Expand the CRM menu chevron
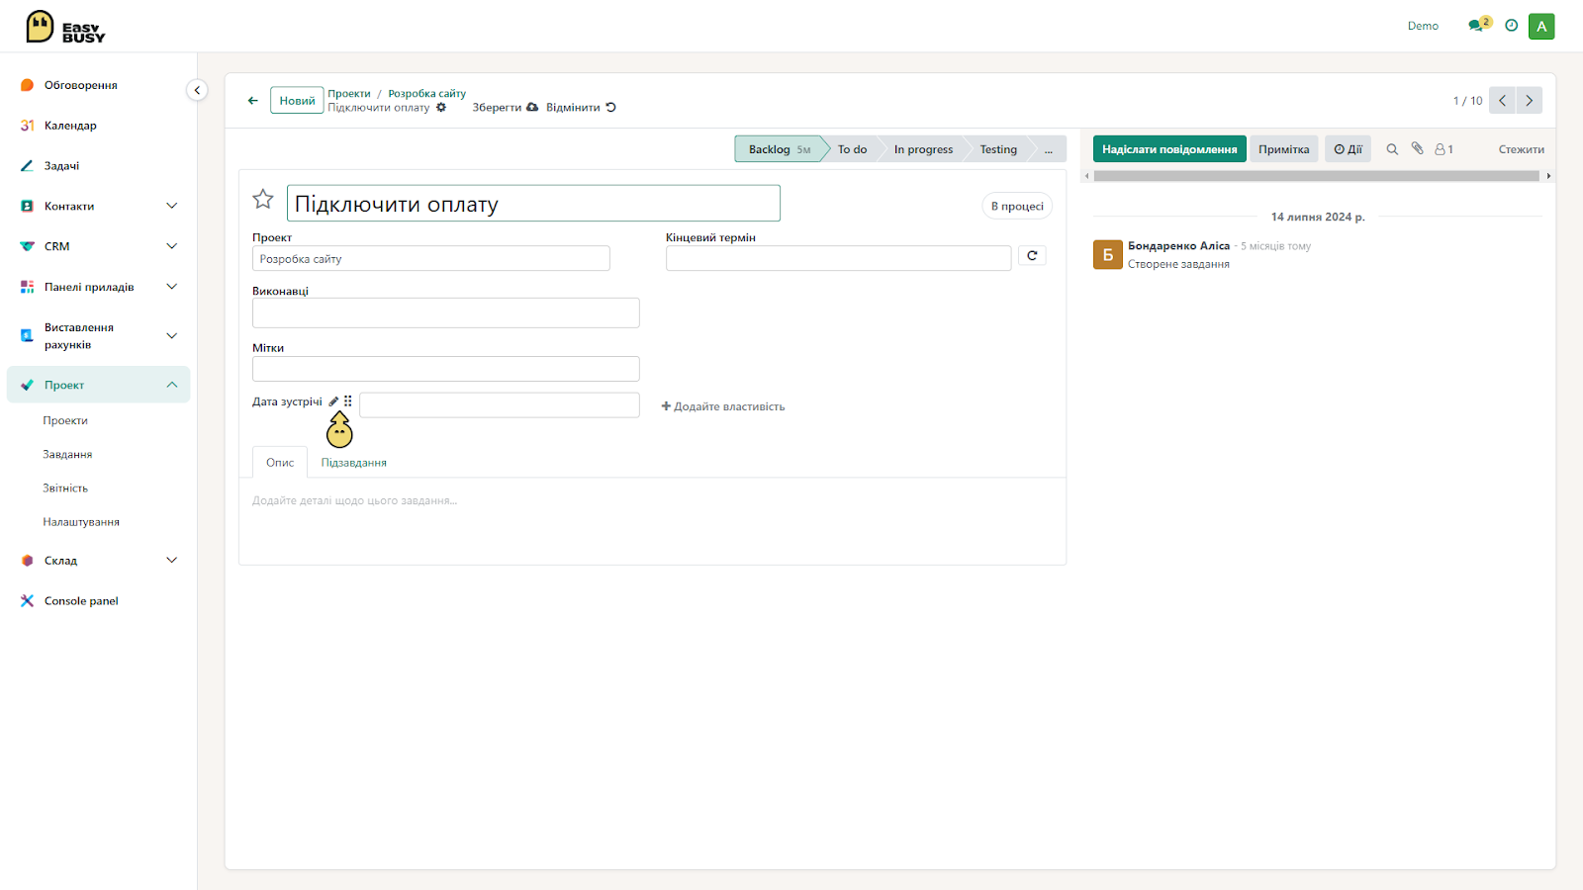Screen dimensions: 1583x890 coord(172,246)
